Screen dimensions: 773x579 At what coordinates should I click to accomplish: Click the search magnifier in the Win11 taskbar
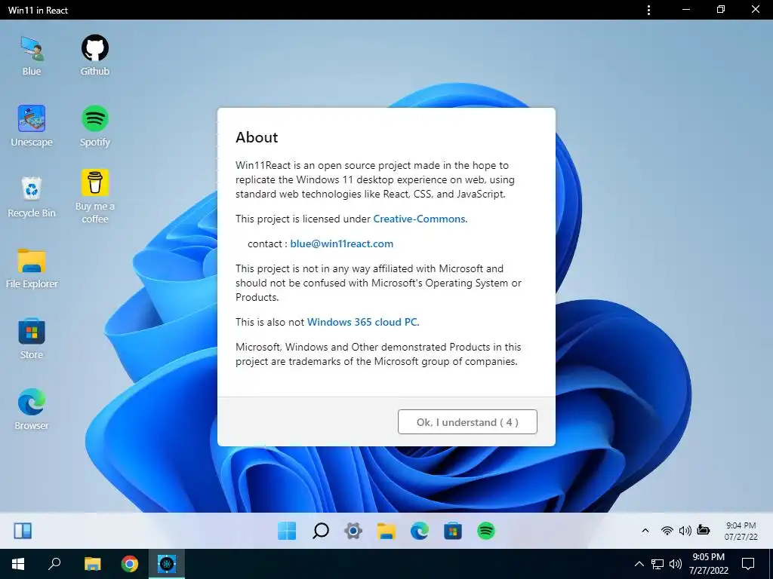click(320, 531)
